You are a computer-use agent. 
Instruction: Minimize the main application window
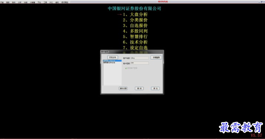259,2
